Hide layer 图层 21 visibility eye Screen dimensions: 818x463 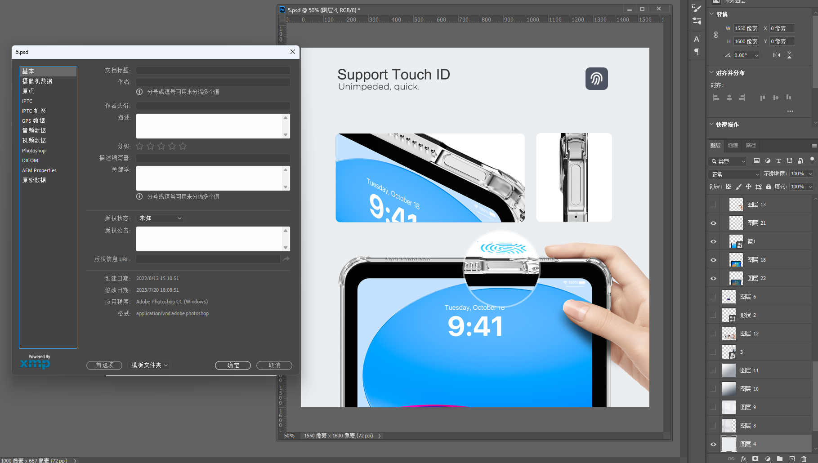[713, 223]
